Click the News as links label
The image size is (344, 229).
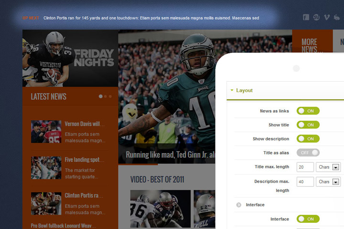(x=274, y=111)
